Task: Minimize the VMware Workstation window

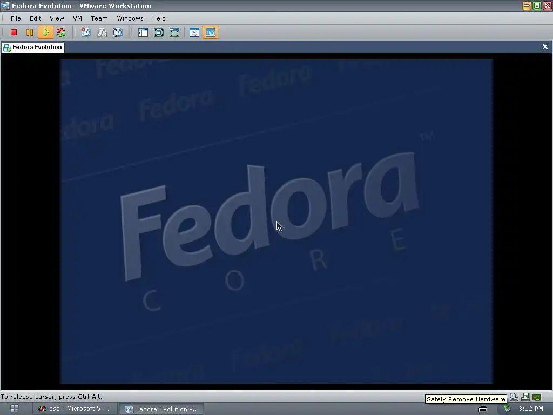Action: point(527,5)
